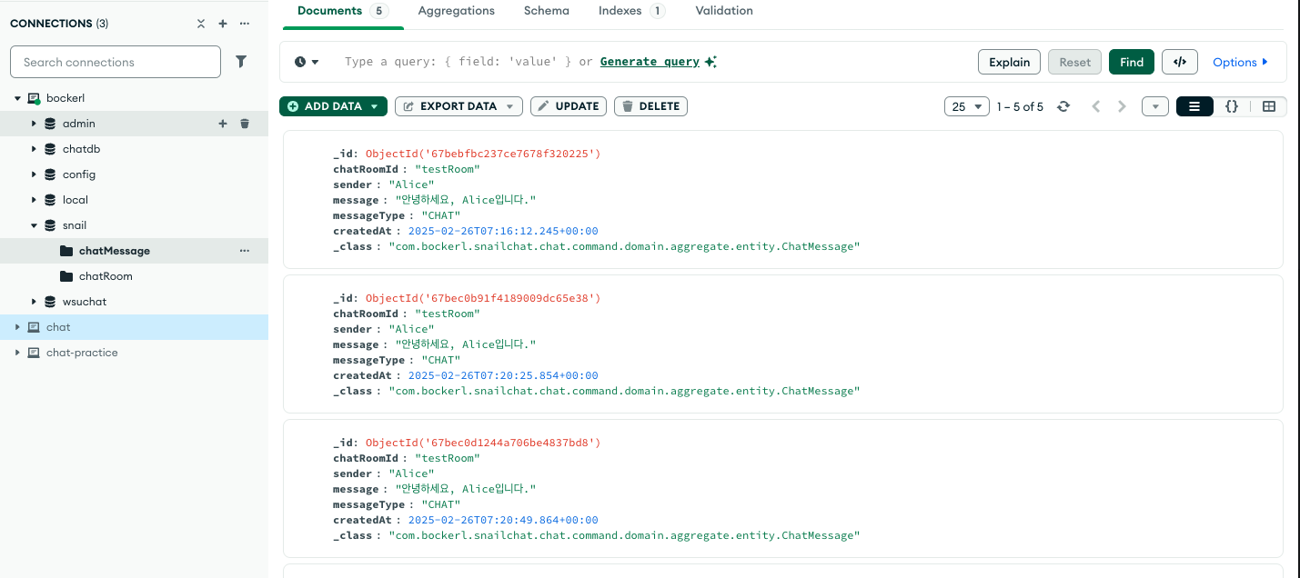Click the '1 – 5 of 5' count text

coord(1020,106)
